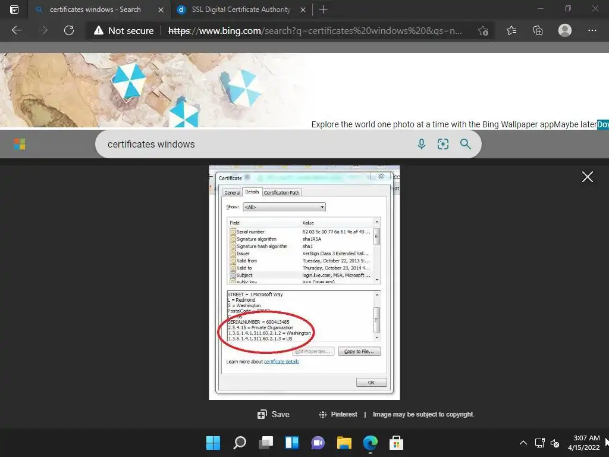
Task: Close the image preview overlay
Action: 587,177
